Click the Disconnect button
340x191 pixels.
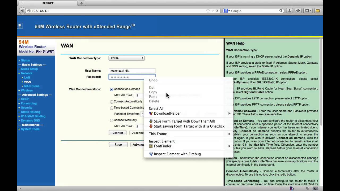pyautogui.click(x=137, y=133)
